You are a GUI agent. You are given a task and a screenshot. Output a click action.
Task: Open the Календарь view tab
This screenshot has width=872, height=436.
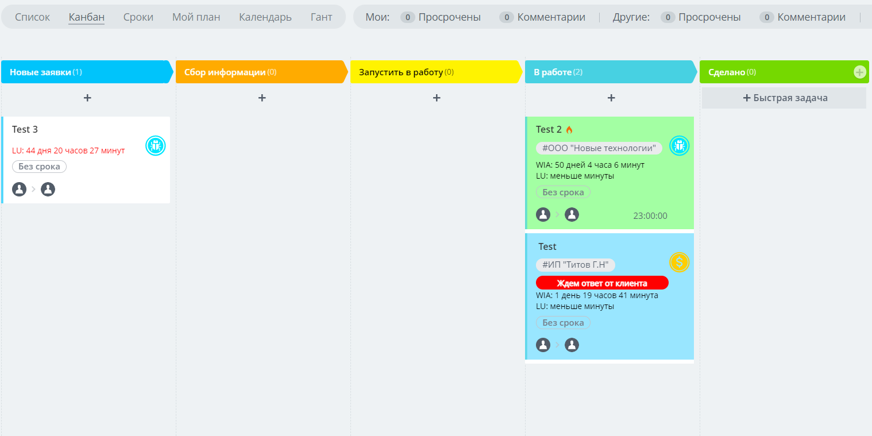point(265,17)
